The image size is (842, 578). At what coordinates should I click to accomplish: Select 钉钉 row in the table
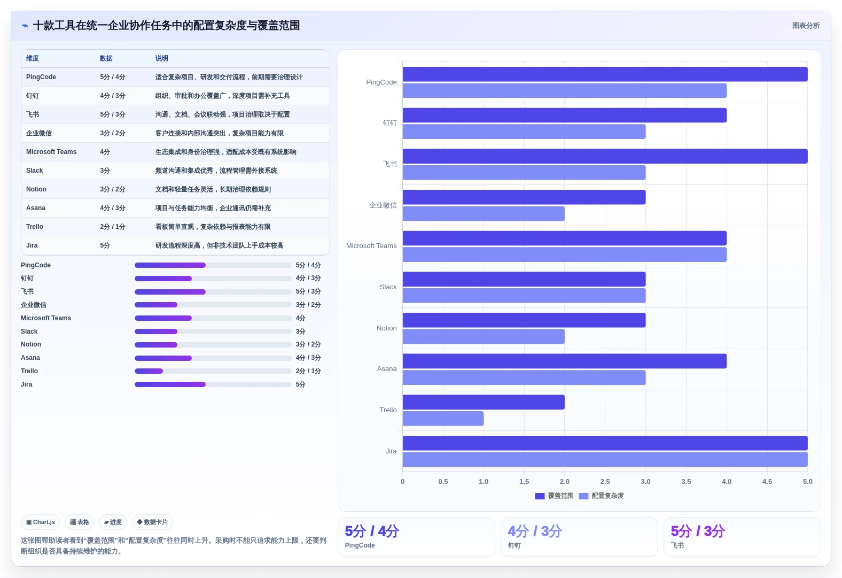coord(175,96)
